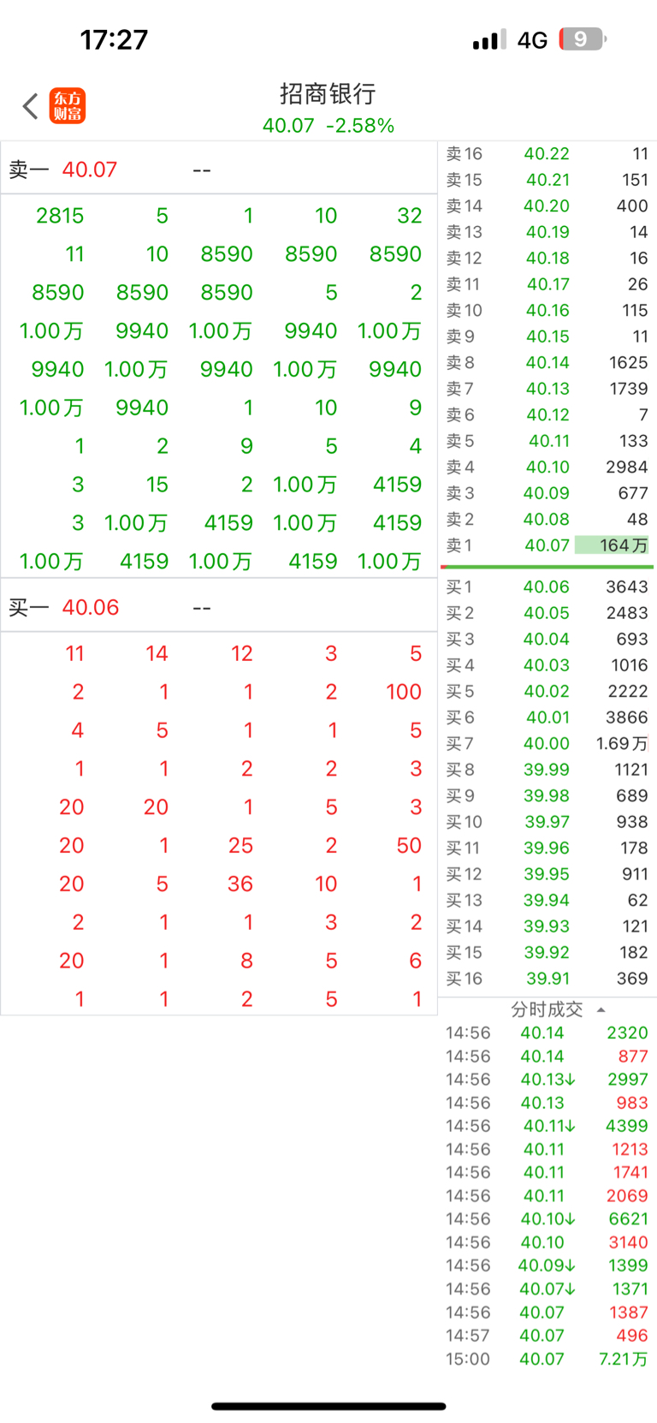Viewport: 657px width, 1423px height.
Task: Select 卖4 row with volume 2984
Action: click(x=547, y=467)
